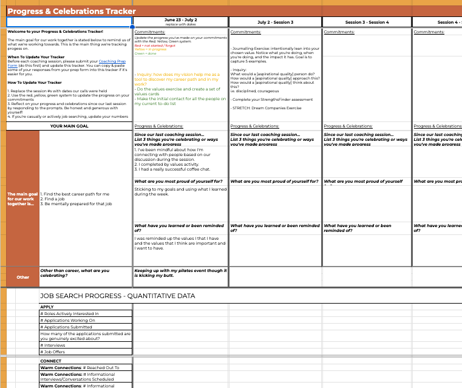Select the 'June 23 - July 2' header cell

click(181, 22)
